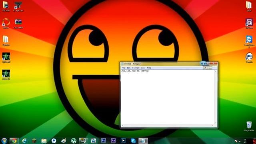Open Windows Explorer from taskbar
Image resolution: width=256 pixels, height=144 pixels.
(x=44, y=141)
